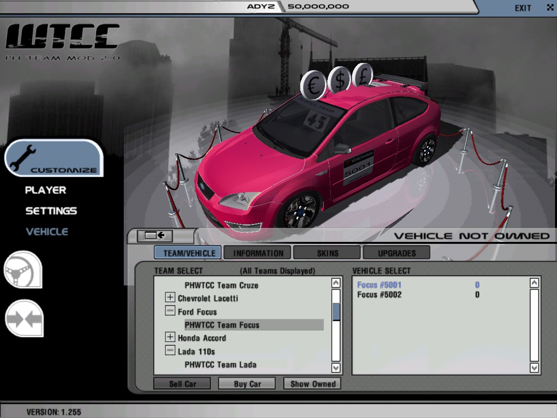Screen dimensions: 557x418
Task: Open the Skins tab
Action: [x=327, y=253]
